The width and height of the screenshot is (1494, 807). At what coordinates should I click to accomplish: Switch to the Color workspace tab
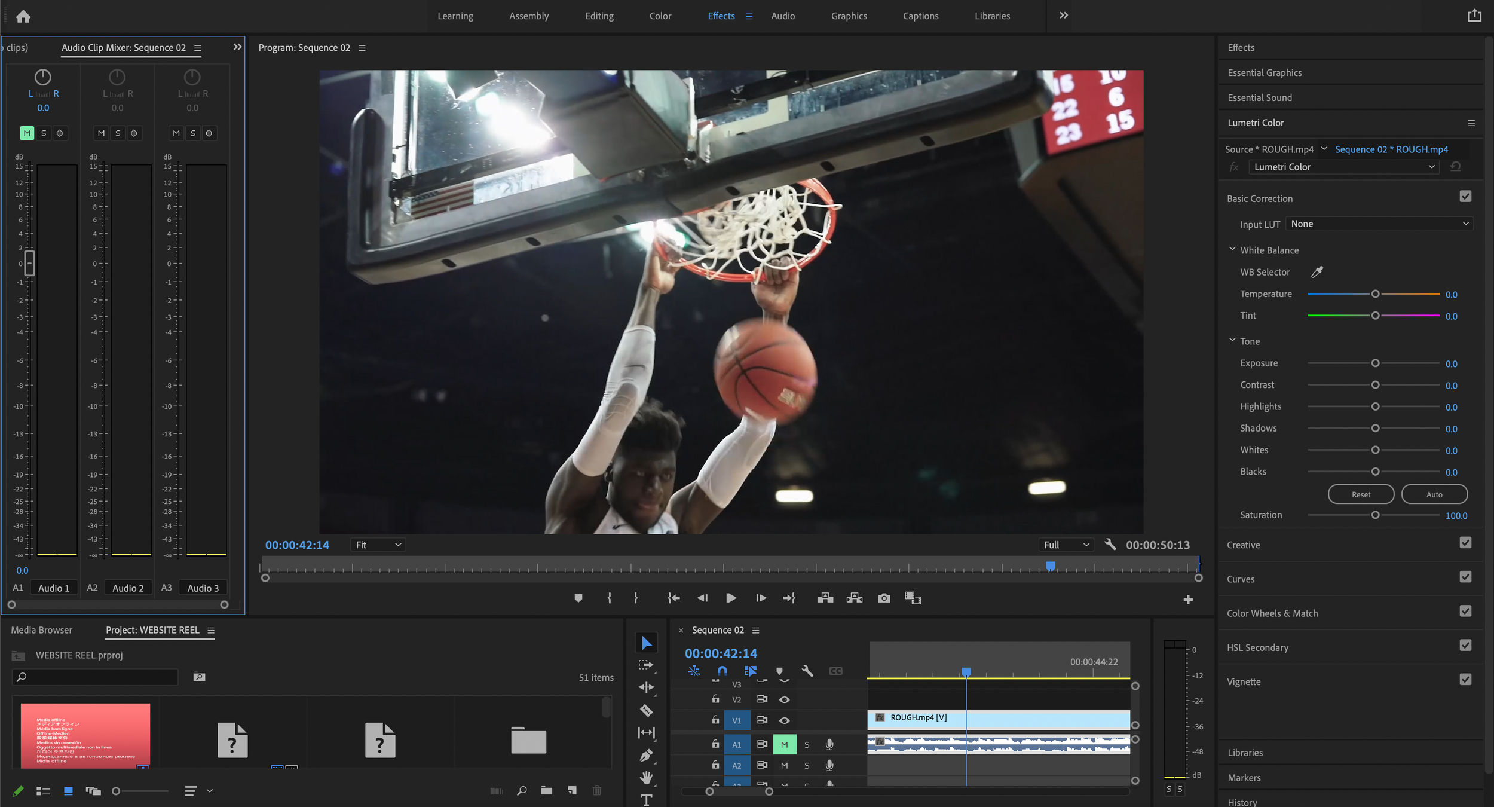(660, 16)
